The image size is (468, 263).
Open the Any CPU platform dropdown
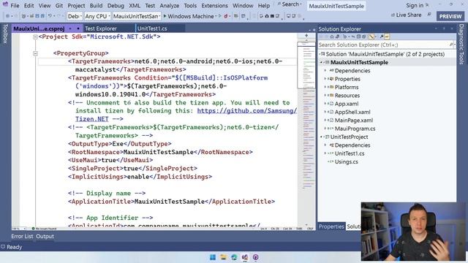[x=97, y=16]
